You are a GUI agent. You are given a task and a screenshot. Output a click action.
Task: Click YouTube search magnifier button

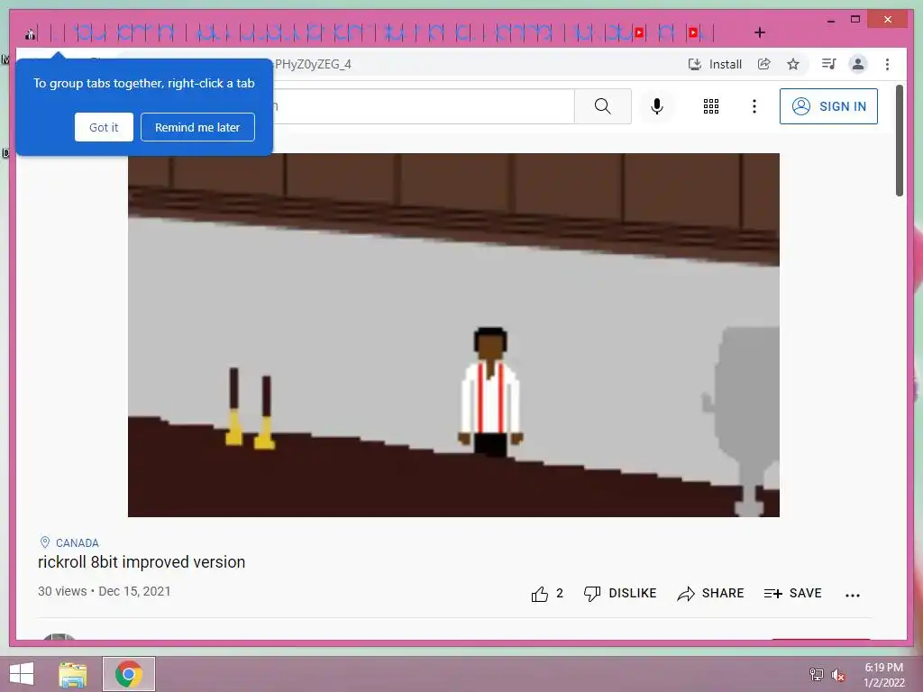(x=602, y=106)
